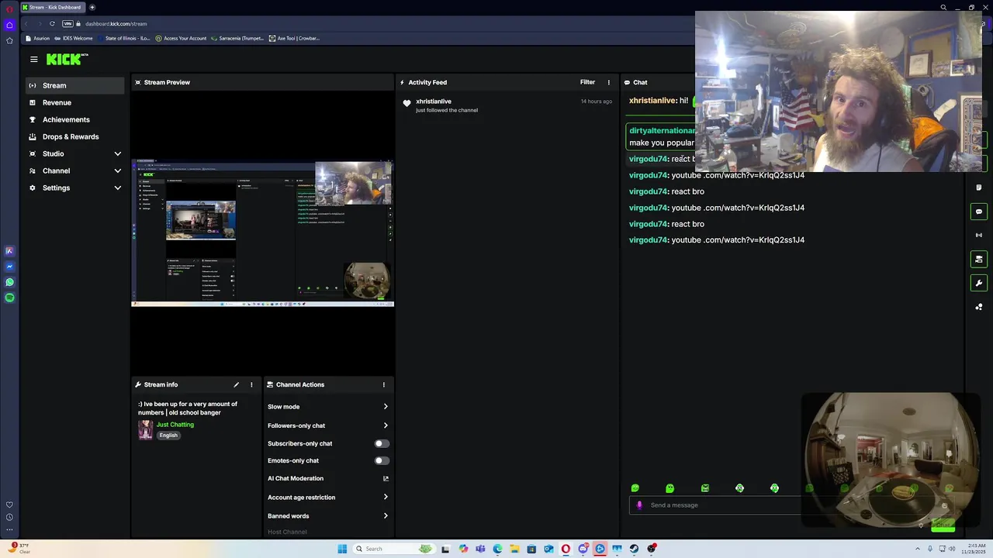Open history clock icon in Opera sidebar
This screenshot has height=558, width=993.
[9, 517]
